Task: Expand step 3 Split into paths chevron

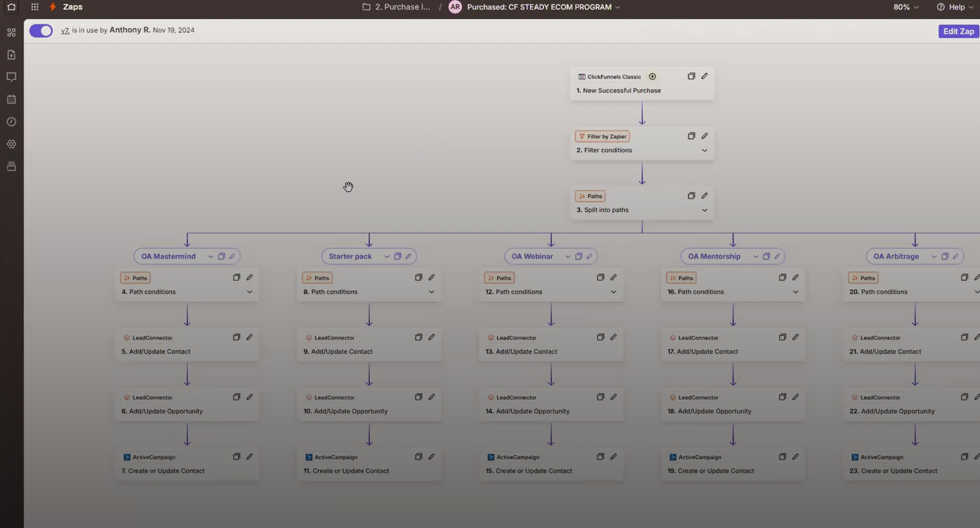Action: [x=704, y=210]
